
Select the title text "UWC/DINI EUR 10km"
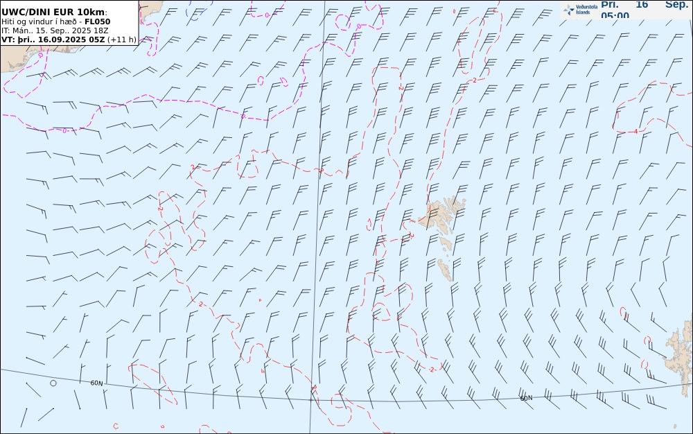pyautogui.click(x=53, y=12)
